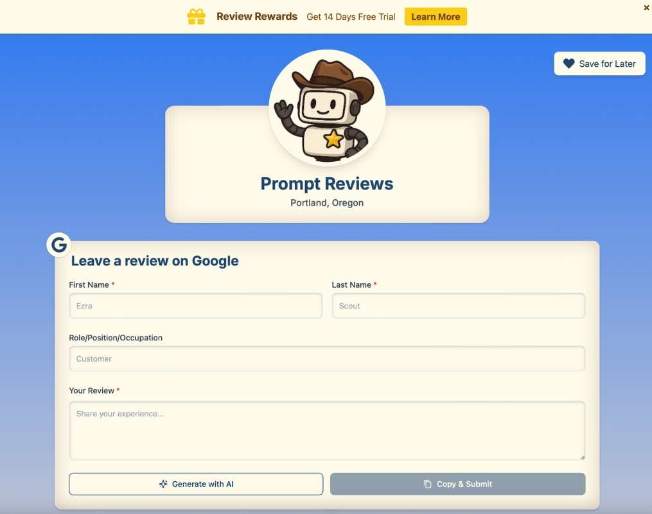This screenshot has width=652, height=514.
Task: Click the Copy & Submit button
Action: [458, 484]
